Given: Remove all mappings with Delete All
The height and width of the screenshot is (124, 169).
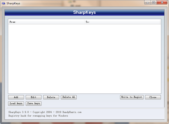Looking at the screenshot, I should 69,97.
